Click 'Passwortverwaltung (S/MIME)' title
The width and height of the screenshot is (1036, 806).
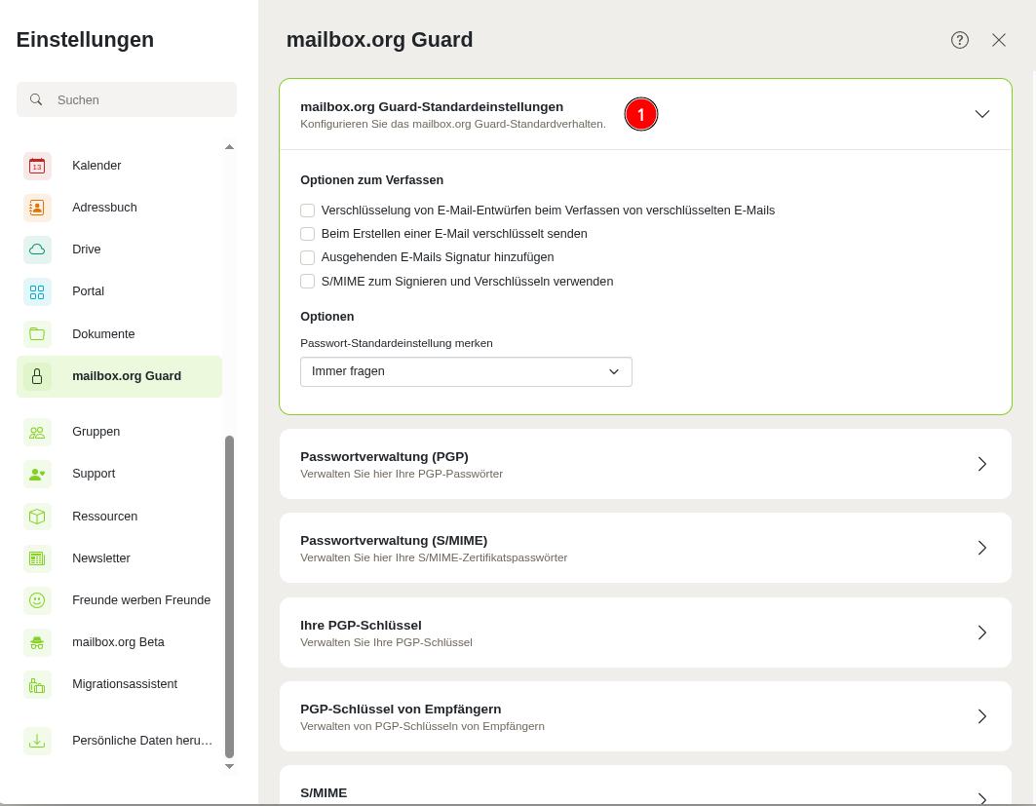click(x=394, y=541)
